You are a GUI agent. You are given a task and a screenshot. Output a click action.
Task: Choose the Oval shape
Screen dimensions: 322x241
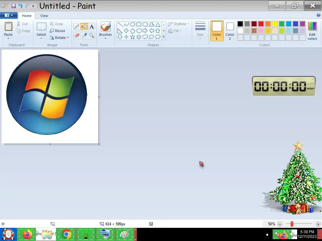pyautogui.click(x=133, y=24)
